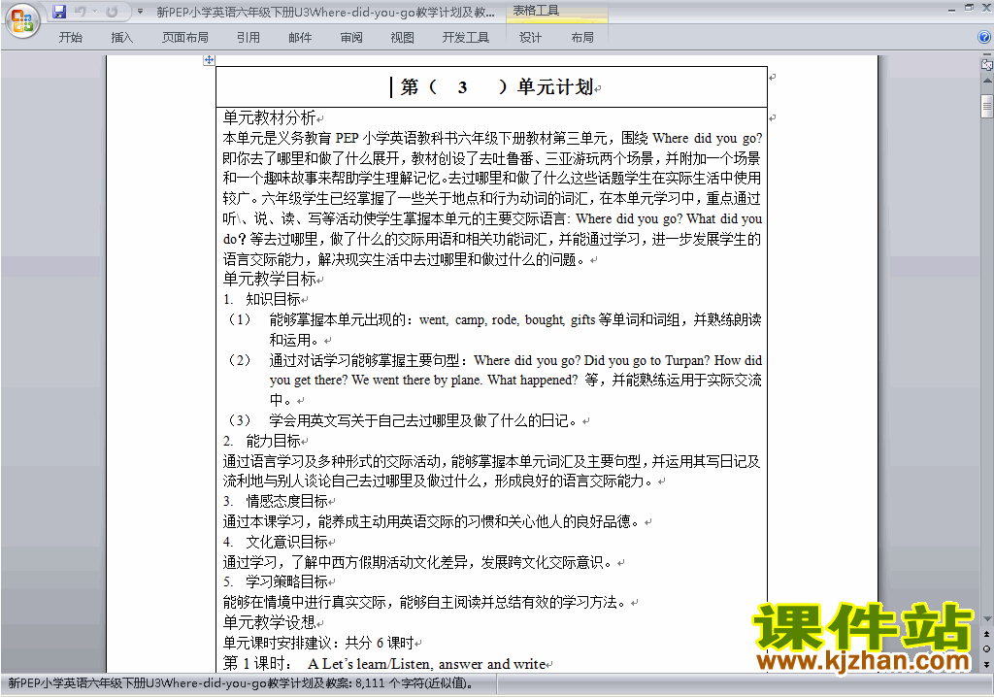This screenshot has height=697, width=994.
Task: Open the 审阅 ribbon tab
Action: click(x=351, y=38)
